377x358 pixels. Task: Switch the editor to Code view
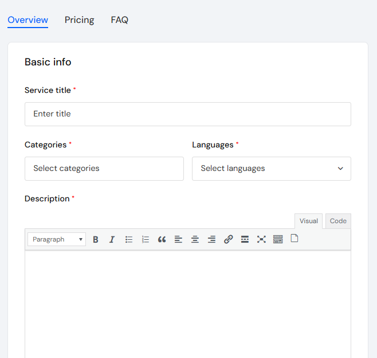tap(338, 221)
